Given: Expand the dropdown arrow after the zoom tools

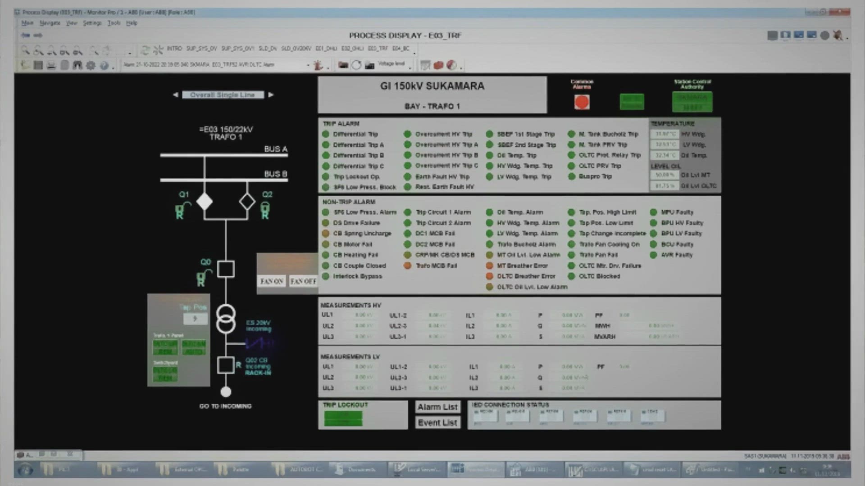Looking at the screenshot, I should [x=129, y=50].
